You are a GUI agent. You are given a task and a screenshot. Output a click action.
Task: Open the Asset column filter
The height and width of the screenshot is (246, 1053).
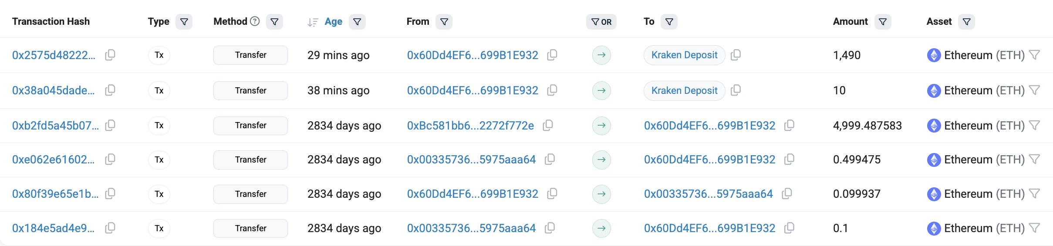click(966, 22)
